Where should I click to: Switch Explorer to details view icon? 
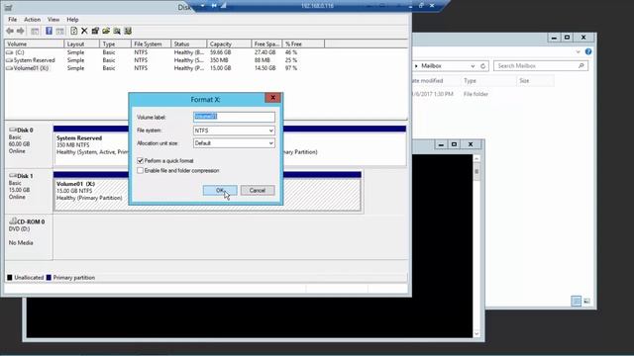click(x=577, y=301)
